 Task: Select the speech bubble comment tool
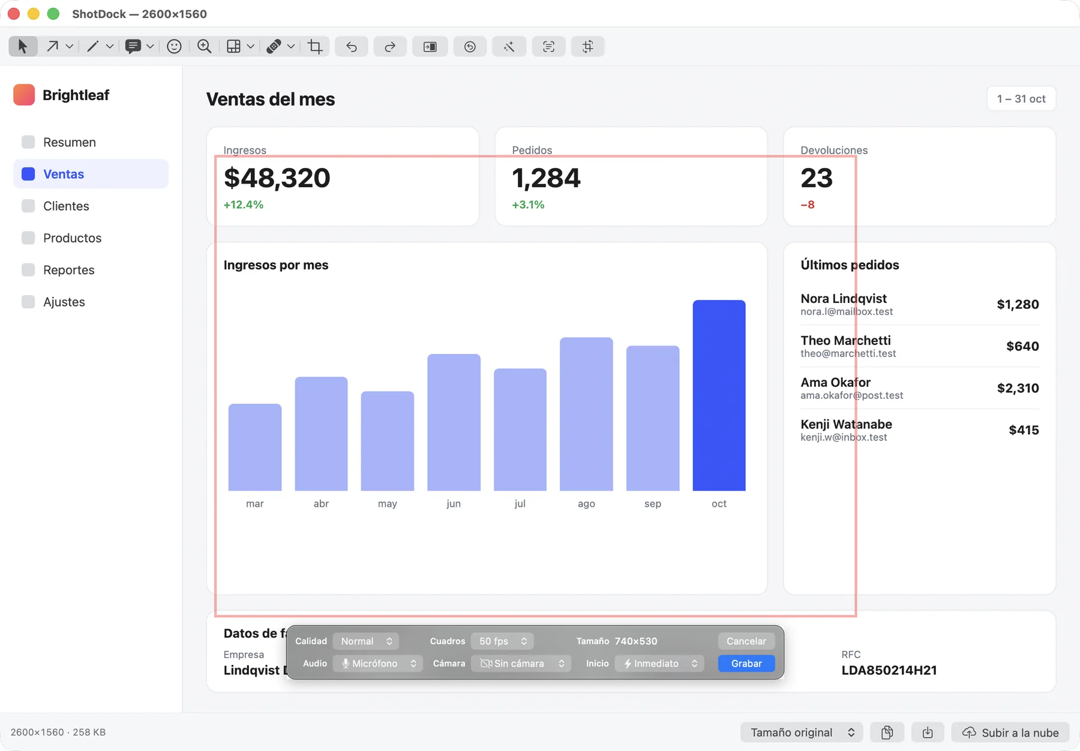[x=133, y=46]
